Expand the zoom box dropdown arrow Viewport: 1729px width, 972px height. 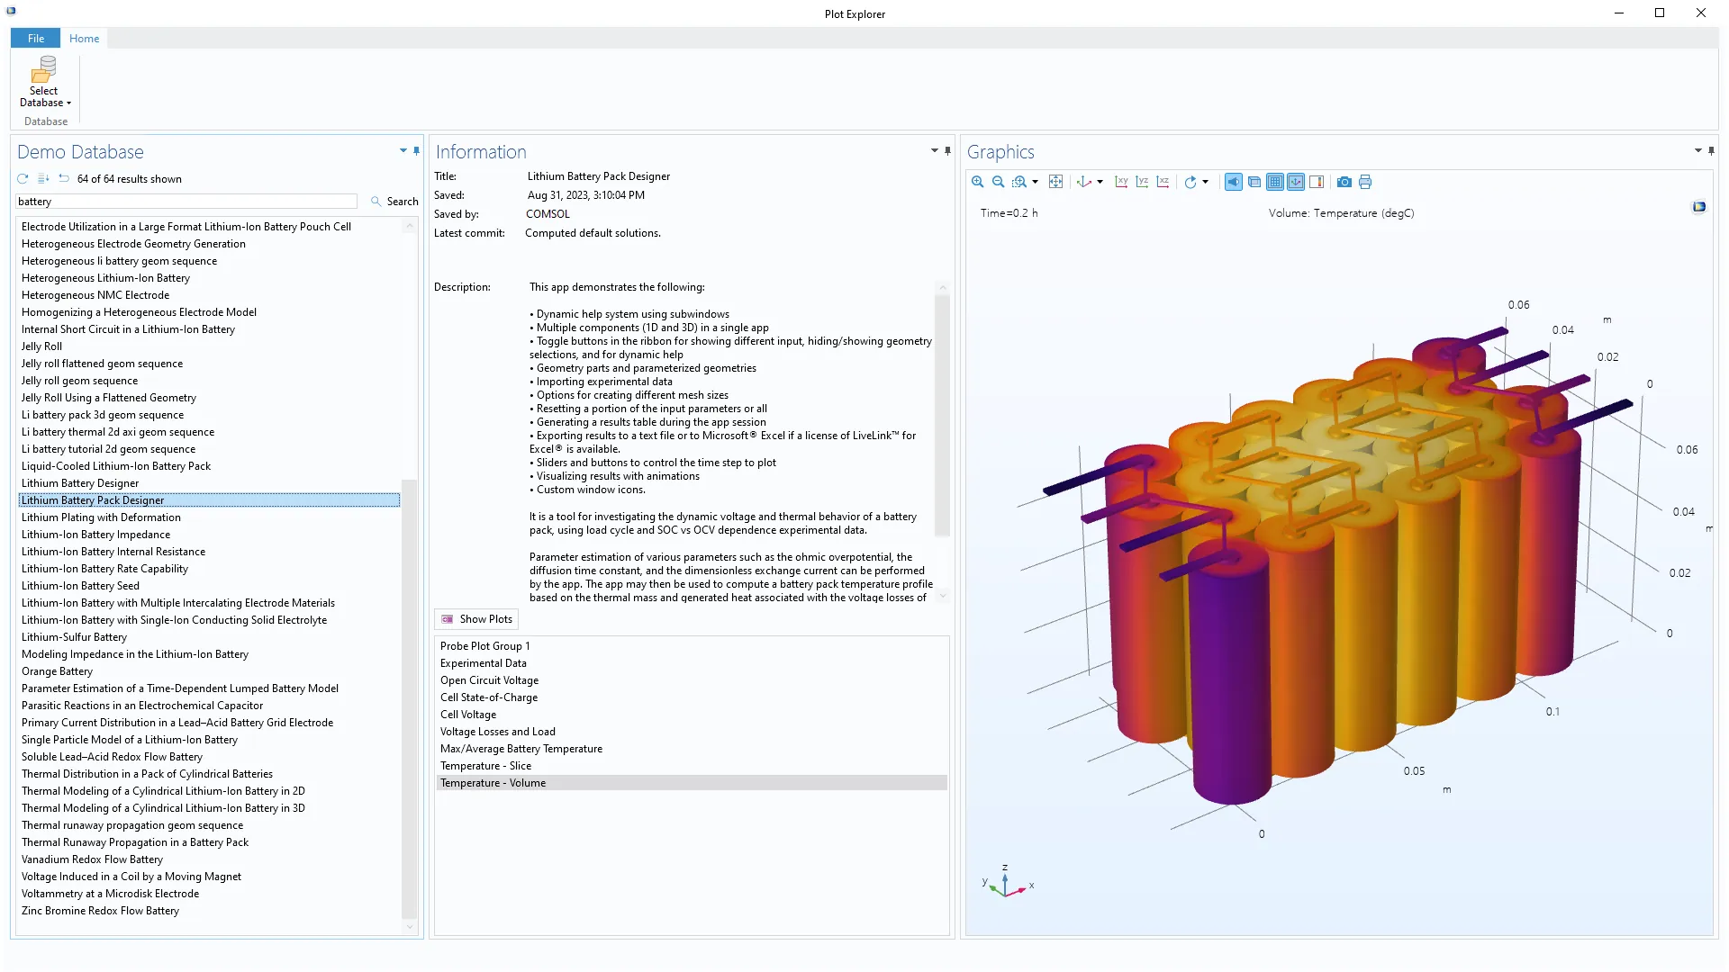pyautogui.click(x=1035, y=182)
